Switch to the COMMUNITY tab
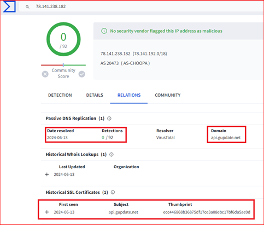 (x=168, y=95)
